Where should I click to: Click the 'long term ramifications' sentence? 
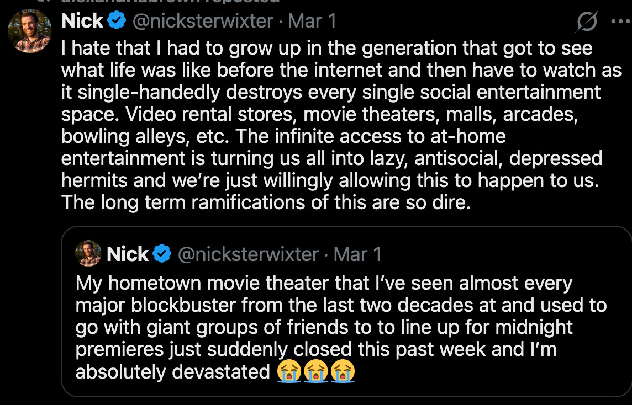(x=265, y=202)
